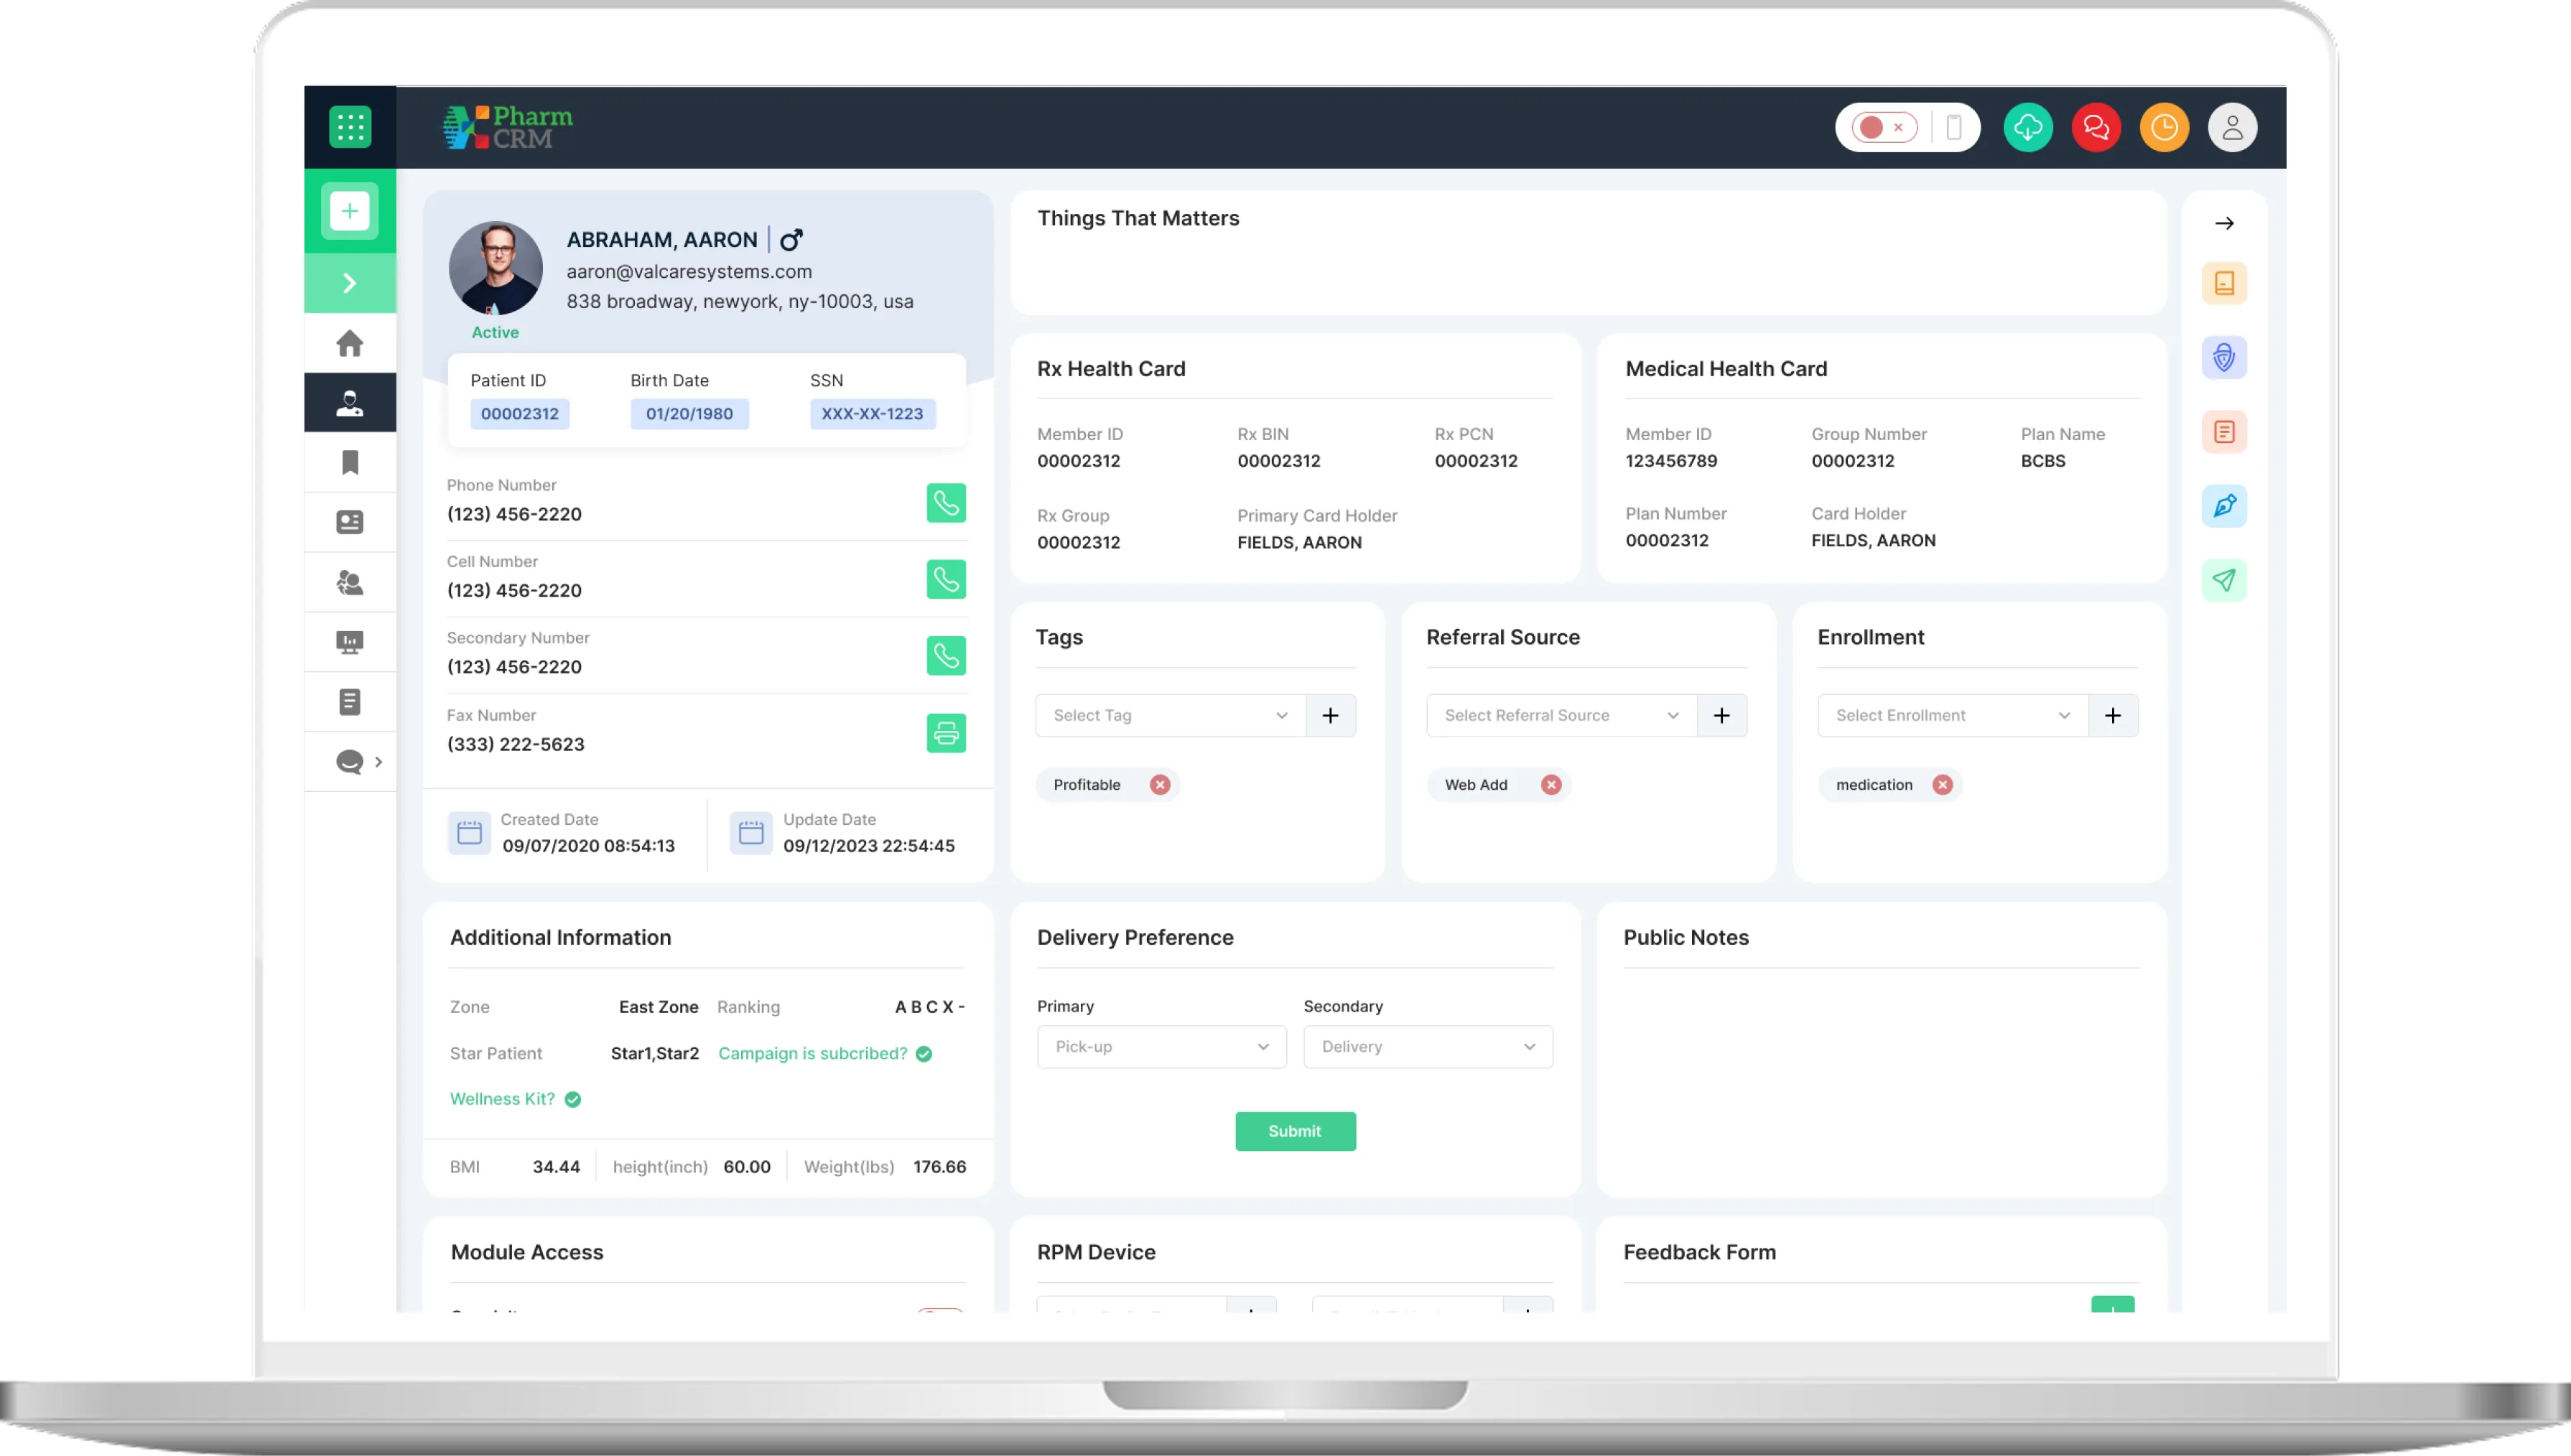Open the orange clock history icon in header
Image resolution: width=2571 pixels, height=1456 pixels.
tap(2165, 127)
